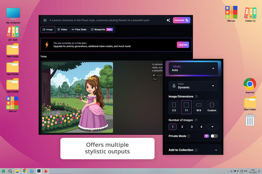Open Photoshop from the taskbar
This screenshot has width=262, height=174.
[39, 171]
